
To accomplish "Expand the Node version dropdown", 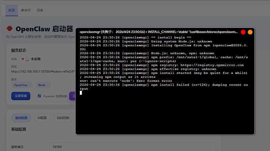I will [x=43, y=85].
